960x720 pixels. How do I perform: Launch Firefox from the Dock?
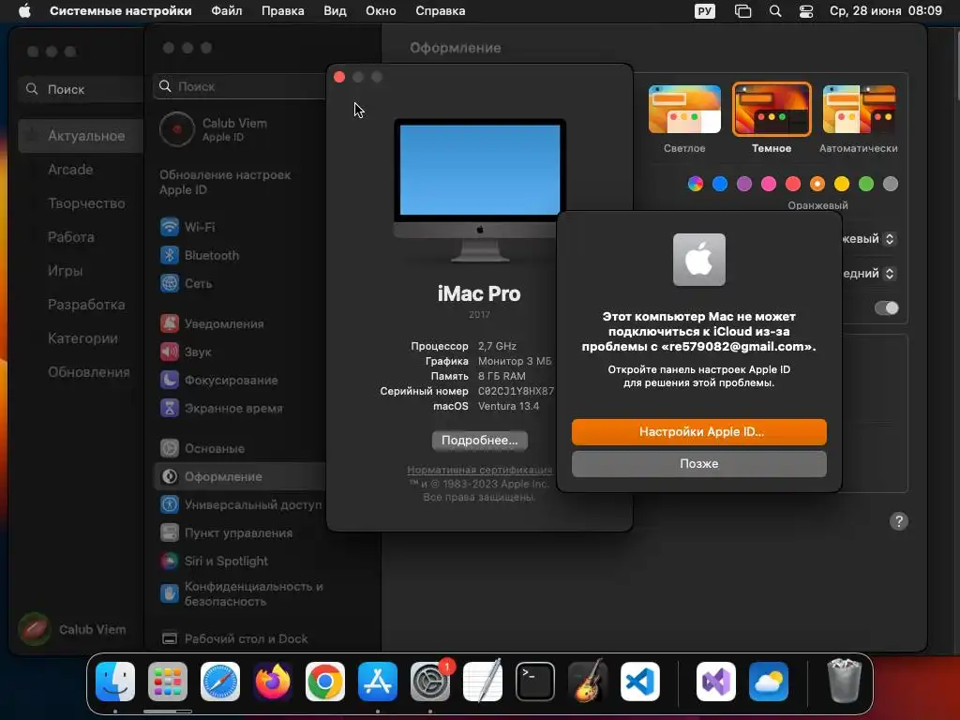pyautogui.click(x=273, y=682)
